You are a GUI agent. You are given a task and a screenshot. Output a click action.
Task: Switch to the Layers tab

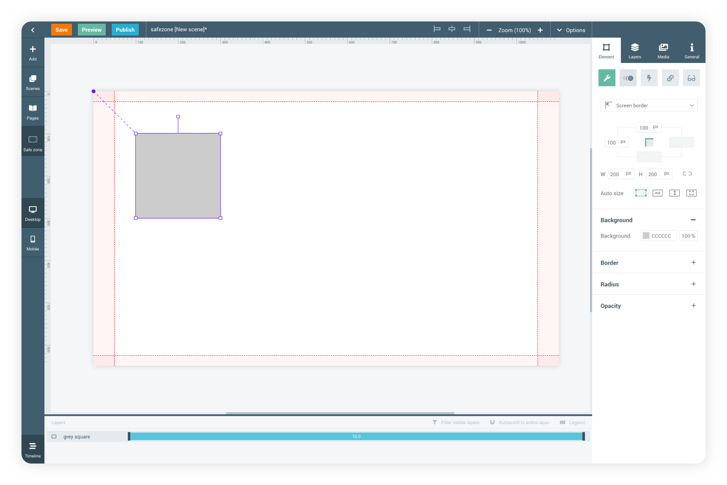click(635, 50)
